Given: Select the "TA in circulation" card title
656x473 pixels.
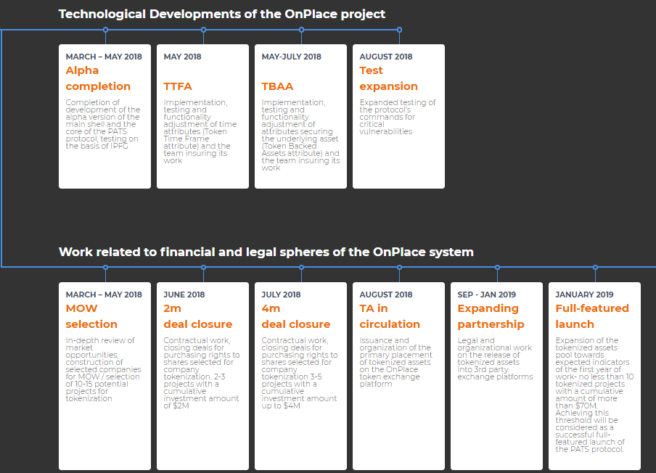Looking at the screenshot, I should tap(390, 316).
